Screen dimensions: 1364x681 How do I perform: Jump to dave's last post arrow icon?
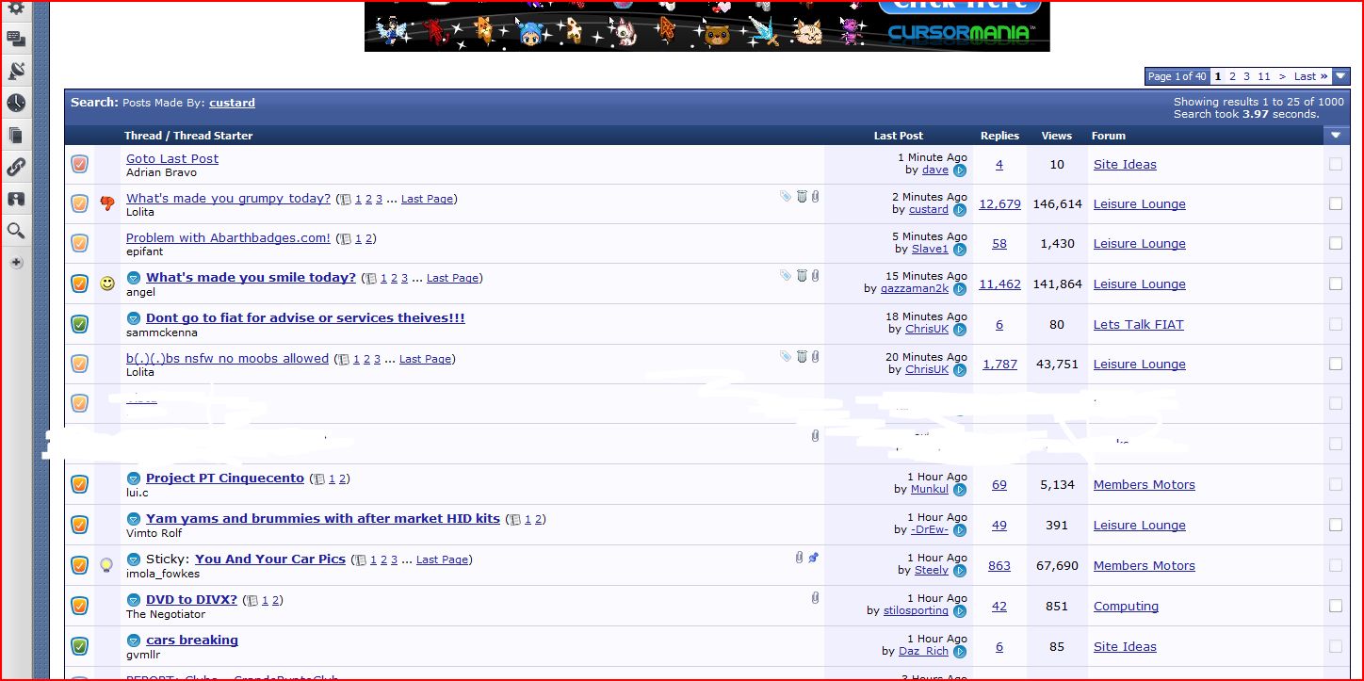[959, 170]
